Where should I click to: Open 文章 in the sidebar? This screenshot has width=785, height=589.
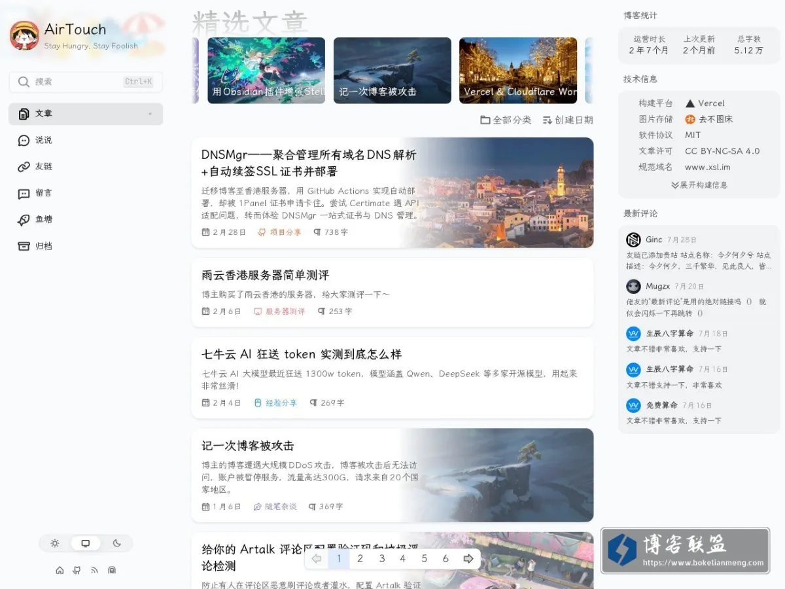click(x=86, y=114)
